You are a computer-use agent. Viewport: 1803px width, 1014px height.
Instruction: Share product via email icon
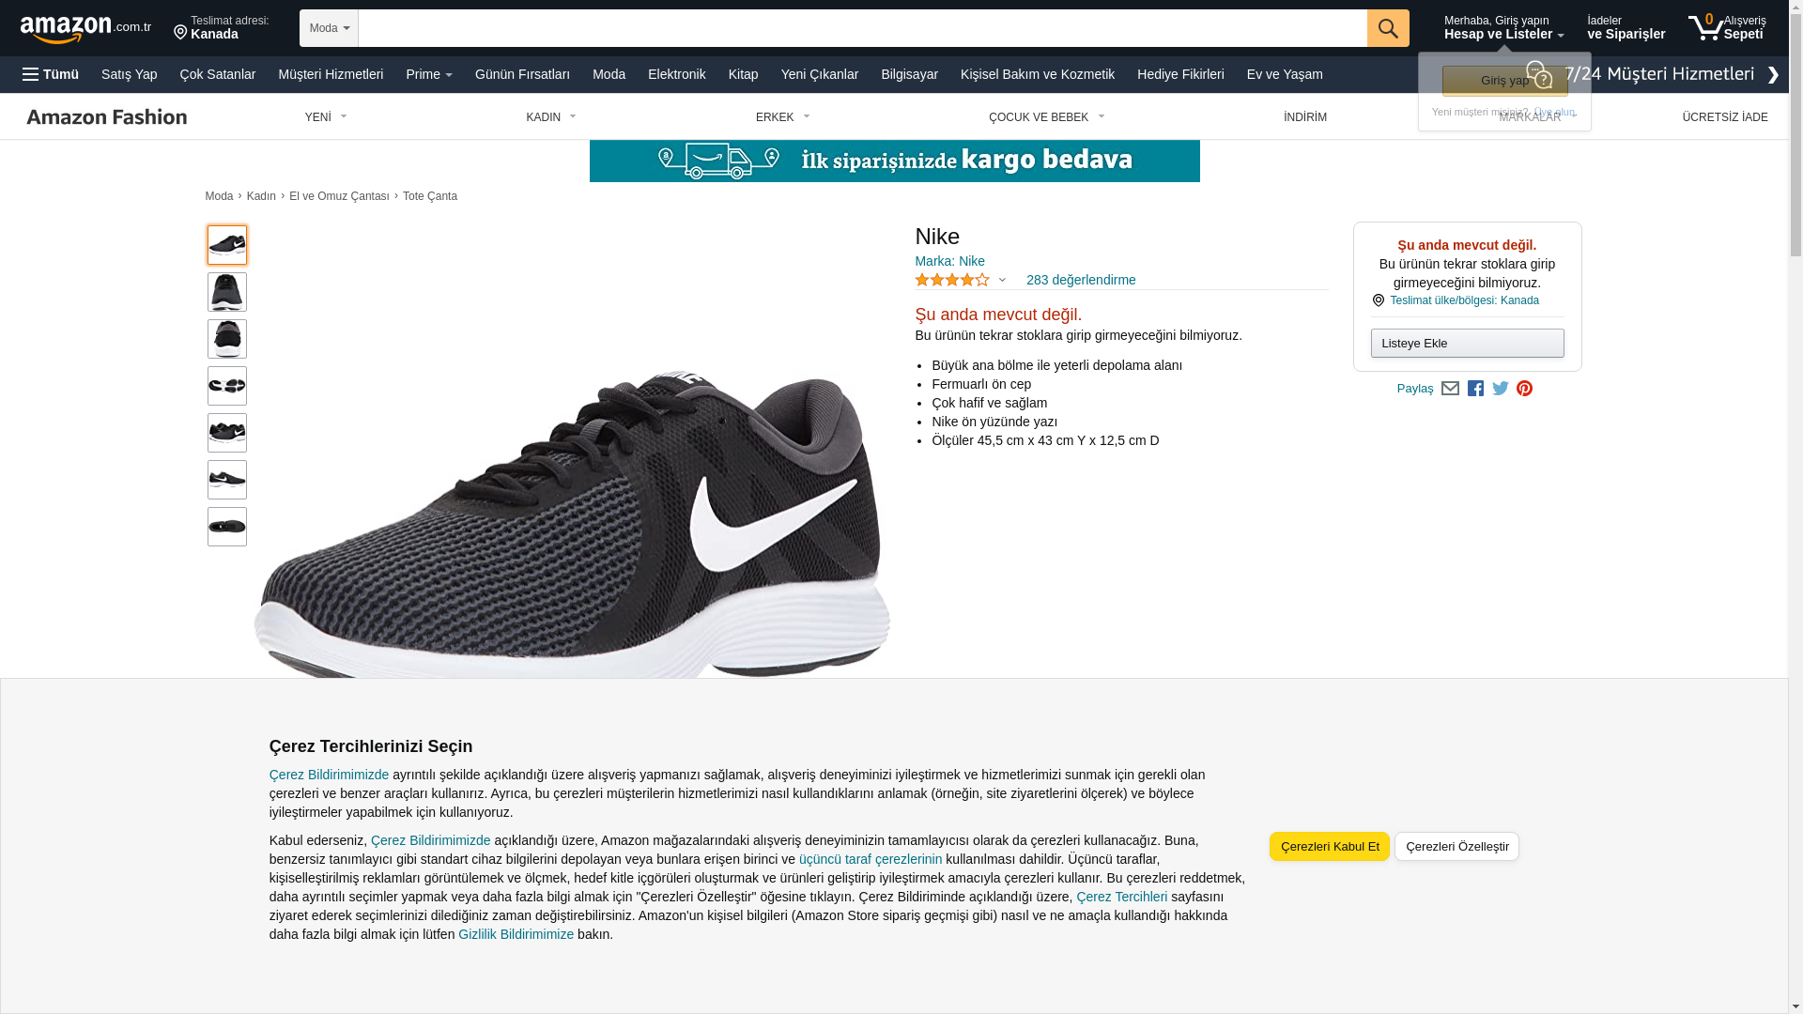tap(1450, 389)
